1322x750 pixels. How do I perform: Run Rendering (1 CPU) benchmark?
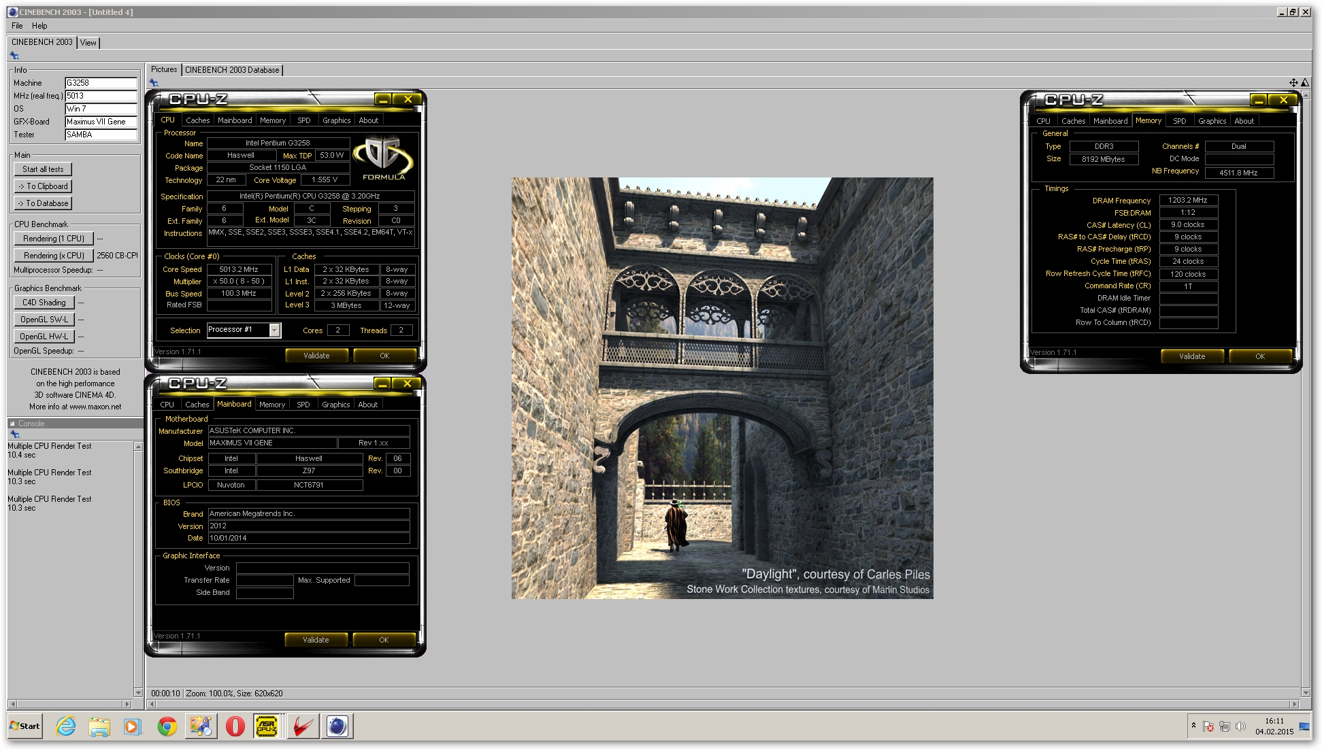54,239
